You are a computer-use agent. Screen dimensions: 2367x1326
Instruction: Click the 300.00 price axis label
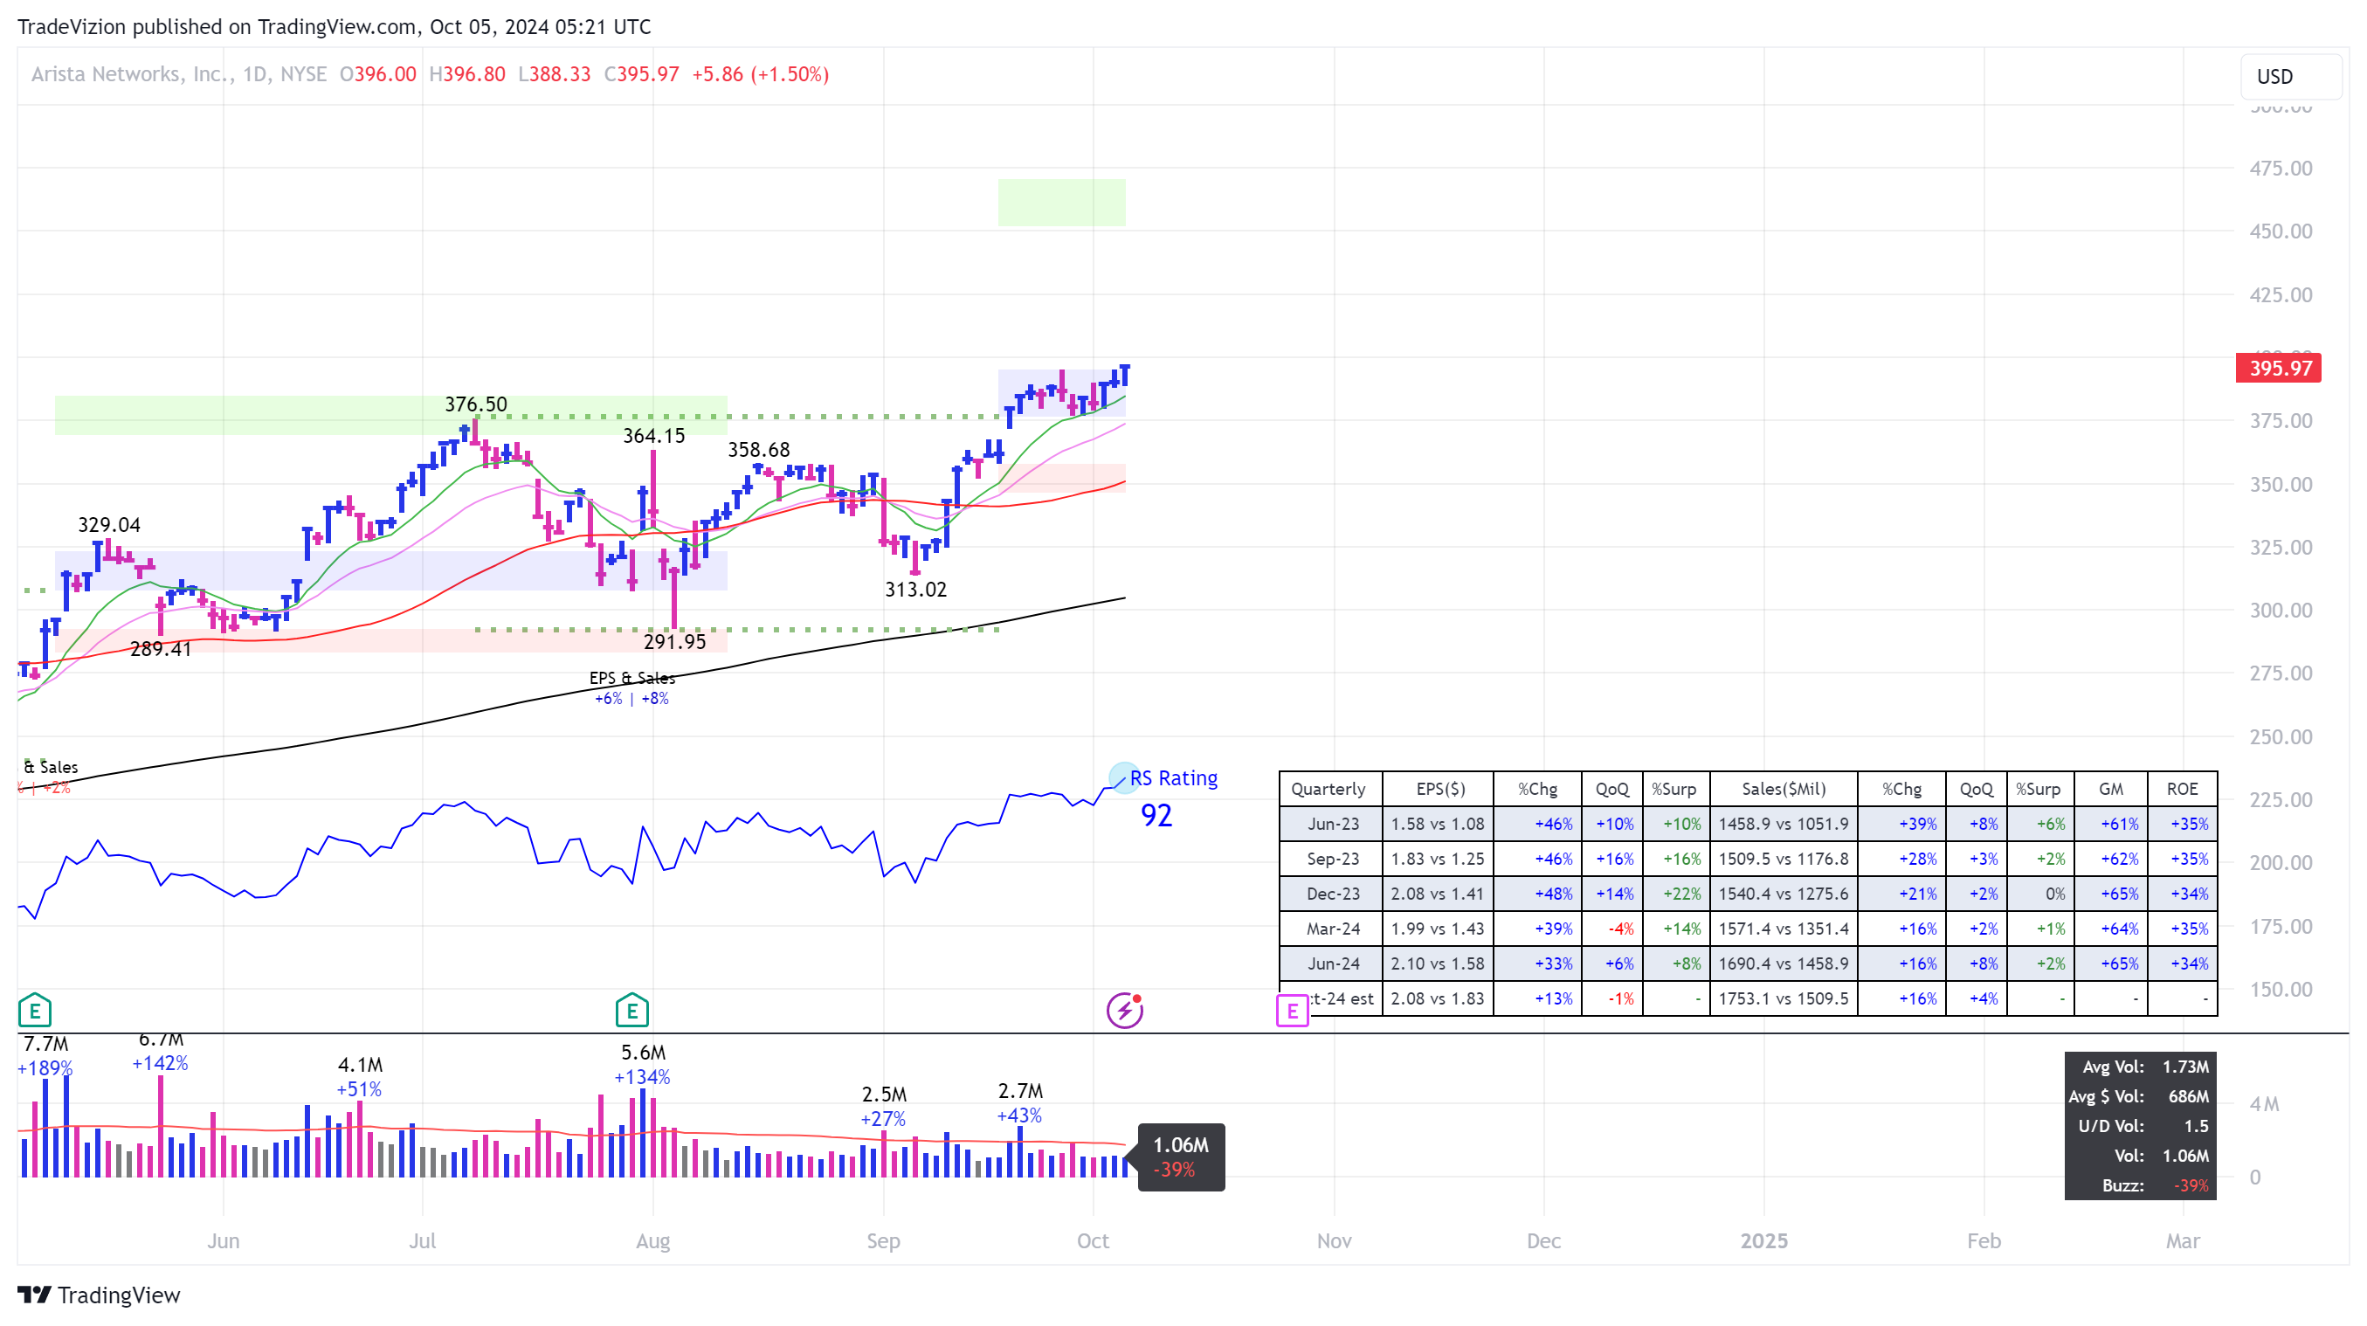[x=2281, y=611]
